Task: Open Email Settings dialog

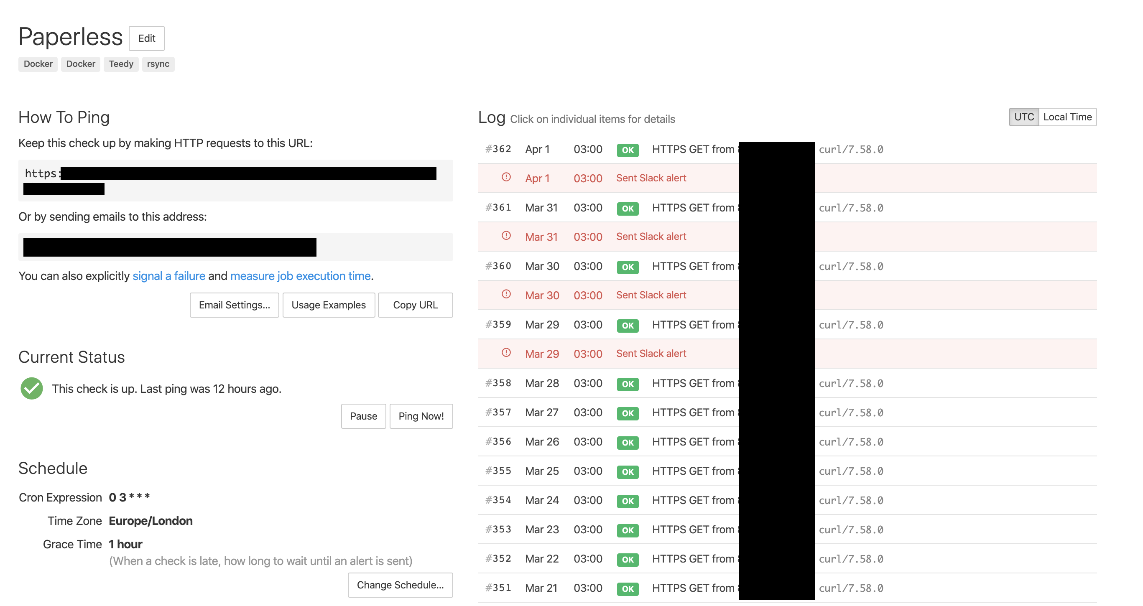Action: tap(234, 305)
